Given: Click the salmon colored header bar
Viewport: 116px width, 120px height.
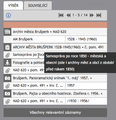Looking at the screenshot, I should click(55, 25).
